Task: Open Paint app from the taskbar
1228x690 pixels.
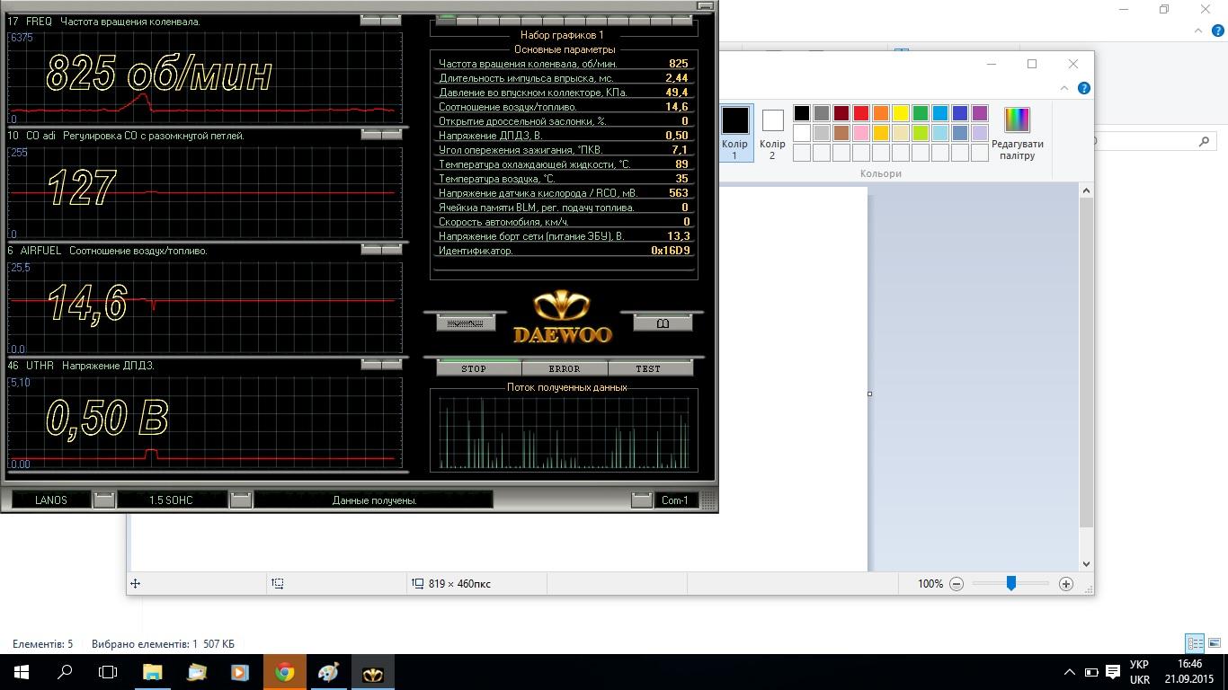Action: (x=329, y=672)
